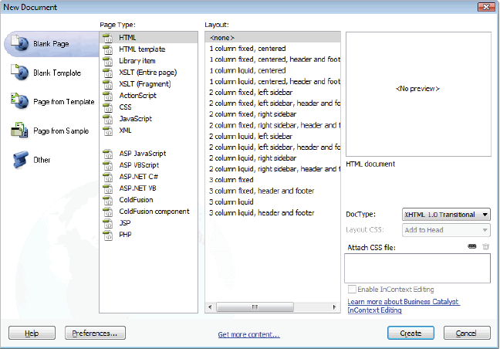Choose the Page from Sample icon

point(19,130)
